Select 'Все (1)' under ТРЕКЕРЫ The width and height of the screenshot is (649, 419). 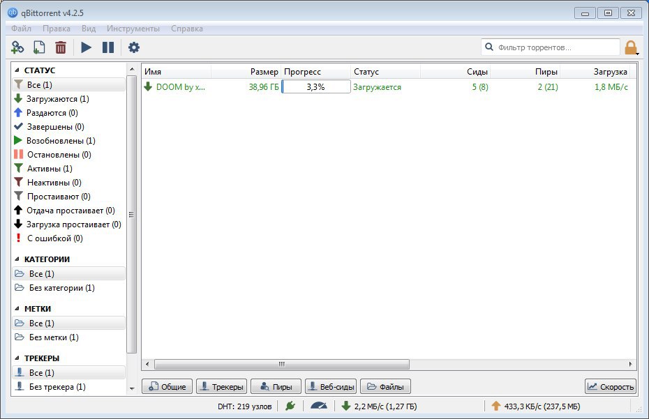[x=68, y=373]
